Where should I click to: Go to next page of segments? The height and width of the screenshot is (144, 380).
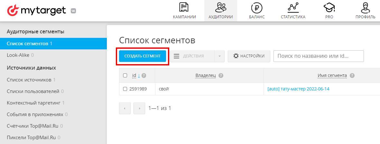pos(139,108)
